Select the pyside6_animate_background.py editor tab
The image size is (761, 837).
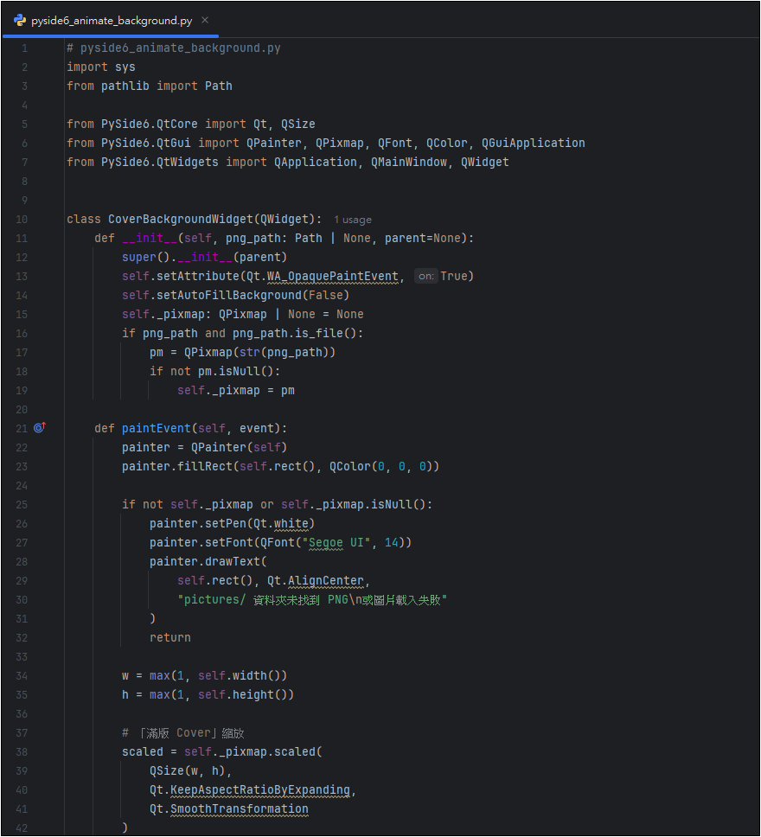111,20
